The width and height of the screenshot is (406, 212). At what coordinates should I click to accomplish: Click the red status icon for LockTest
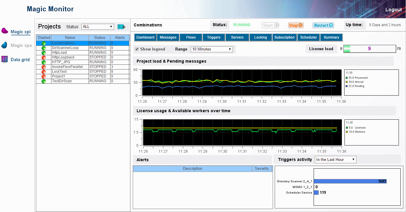point(44,72)
